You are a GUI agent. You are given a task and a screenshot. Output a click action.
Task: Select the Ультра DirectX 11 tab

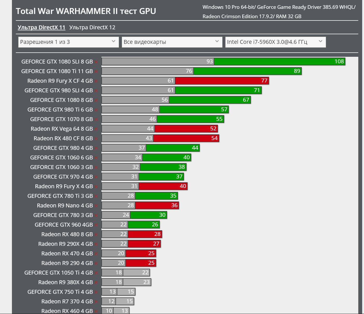pos(41,27)
